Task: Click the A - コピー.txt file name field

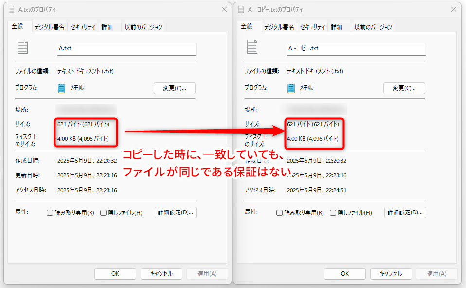Action: click(356, 49)
